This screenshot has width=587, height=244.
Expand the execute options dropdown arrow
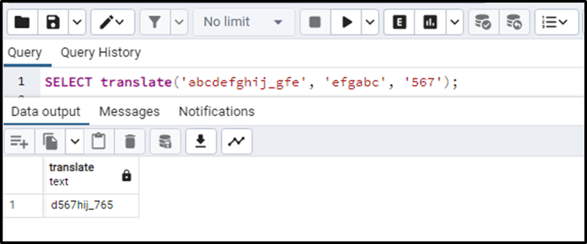pyautogui.click(x=370, y=22)
